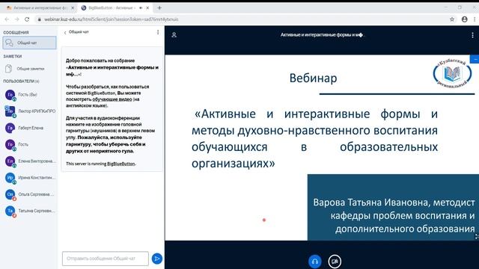This screenshot has width=479, height=269.
Task: Open Chrome three-dot menu
Action: click(475, 19)
